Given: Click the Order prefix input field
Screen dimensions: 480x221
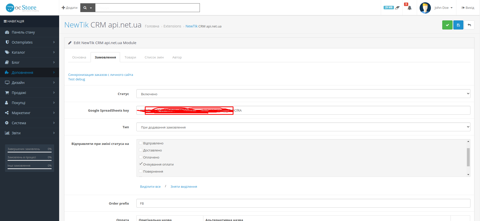Looking at the screenshot, I should tap(303, 203).
